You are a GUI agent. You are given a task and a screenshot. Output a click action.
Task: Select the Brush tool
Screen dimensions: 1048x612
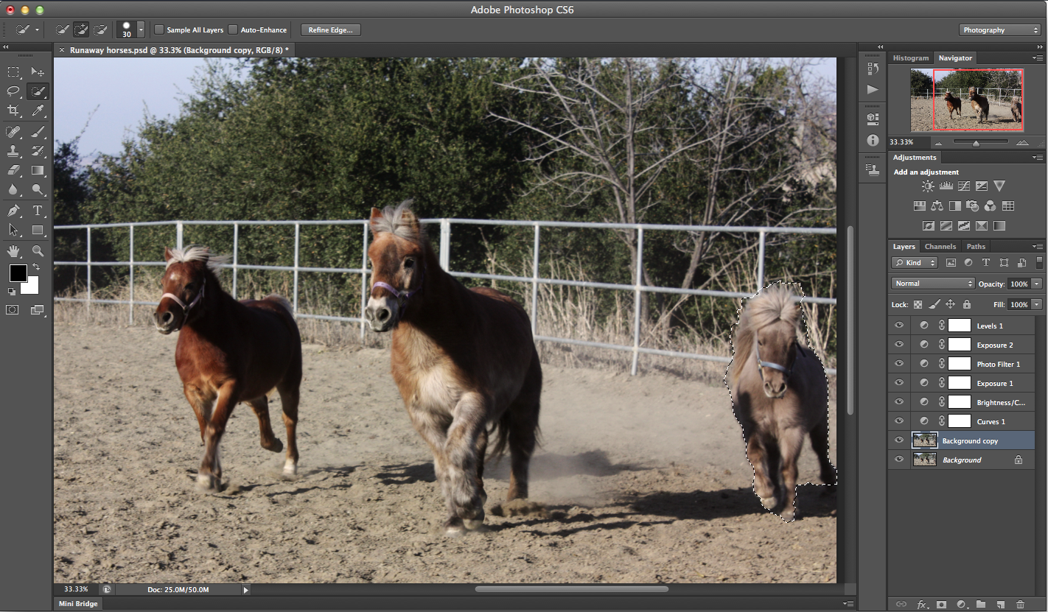tap(38, 132)
